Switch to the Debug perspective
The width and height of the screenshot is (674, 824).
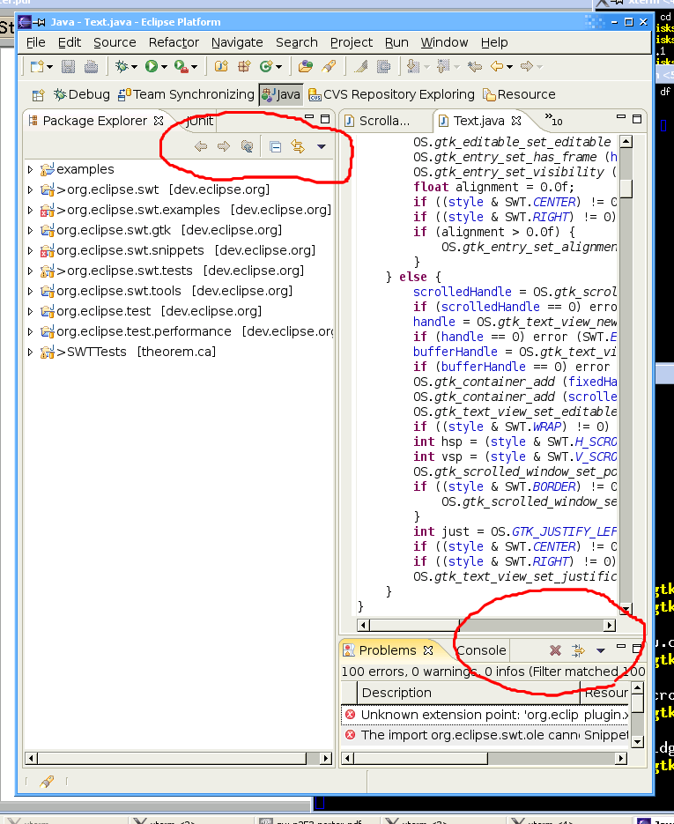pos(81,94)
